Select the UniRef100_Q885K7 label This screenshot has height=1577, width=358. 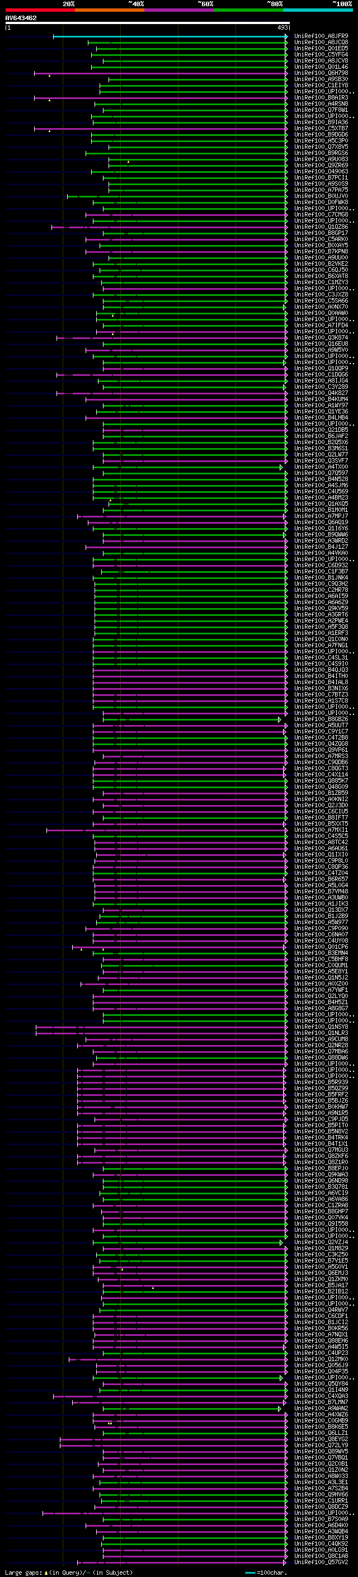click(x=321, y=780)
